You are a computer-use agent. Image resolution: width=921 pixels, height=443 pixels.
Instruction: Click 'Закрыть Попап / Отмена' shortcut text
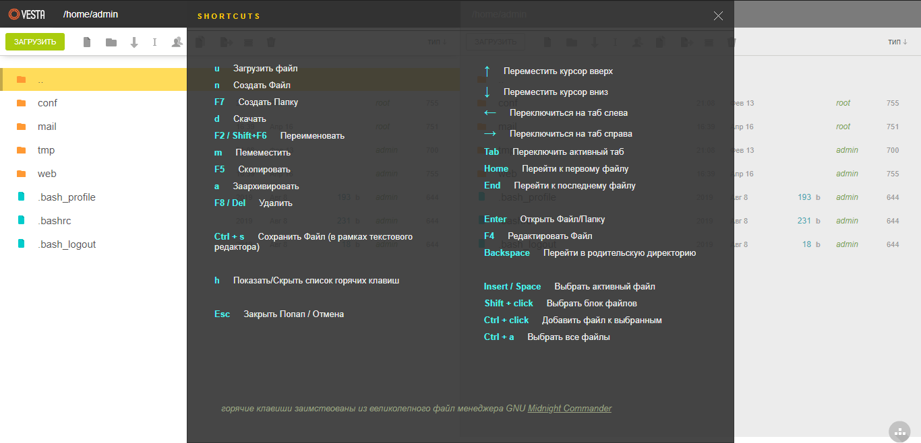(293, 314)
